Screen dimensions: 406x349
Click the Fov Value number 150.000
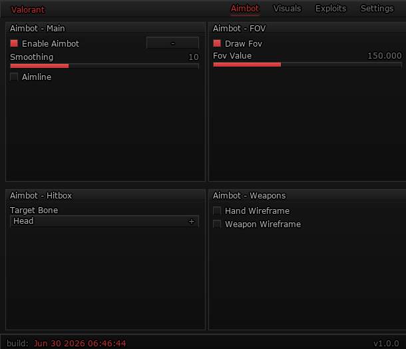pyautogui.click(x=385, y=56)
